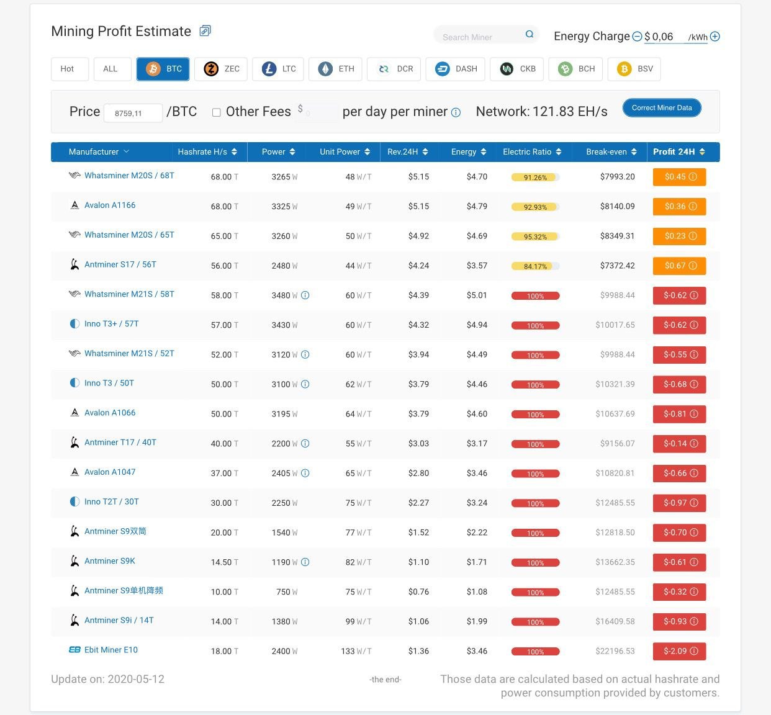Click the info icon beside Avalon A1047 power

[305, 473]
